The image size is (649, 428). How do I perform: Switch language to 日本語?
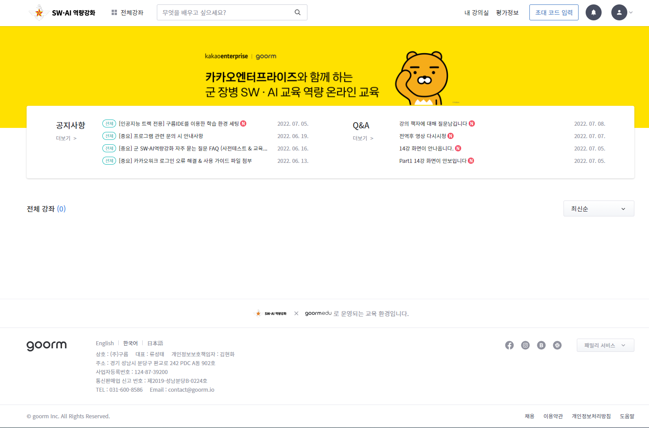click(x=155, y=343)
